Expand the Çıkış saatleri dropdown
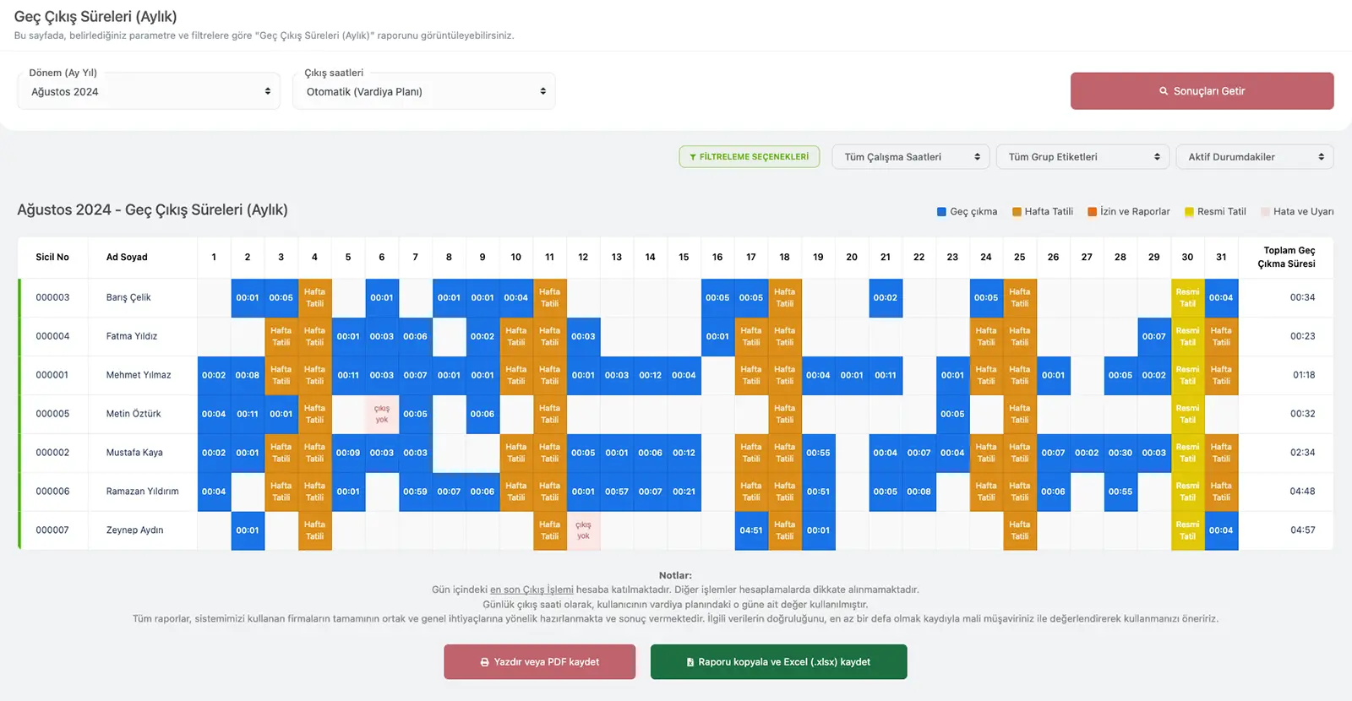 (x=424, y=91)
